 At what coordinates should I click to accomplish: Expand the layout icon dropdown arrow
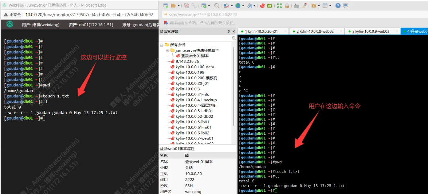point(330,6)
